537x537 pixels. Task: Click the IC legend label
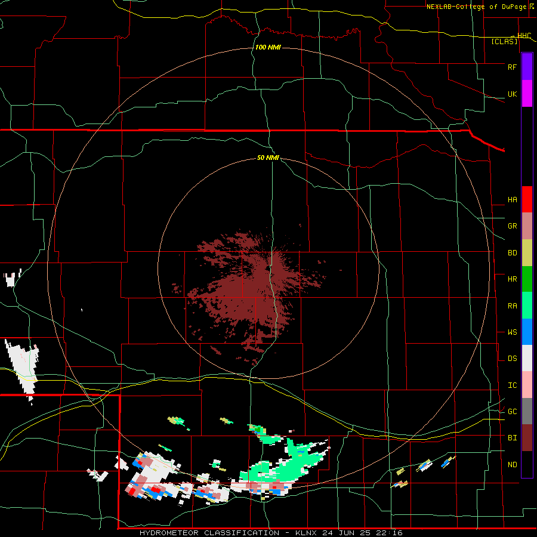pos(512,385)
